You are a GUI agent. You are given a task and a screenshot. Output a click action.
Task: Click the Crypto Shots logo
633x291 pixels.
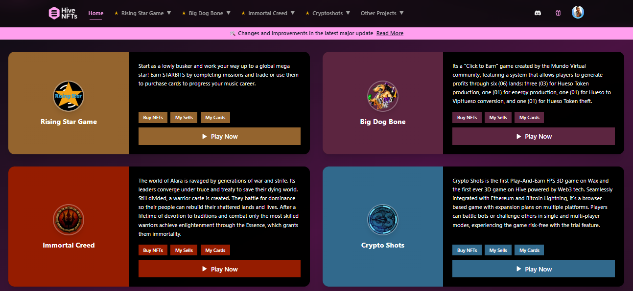(383, 220)
